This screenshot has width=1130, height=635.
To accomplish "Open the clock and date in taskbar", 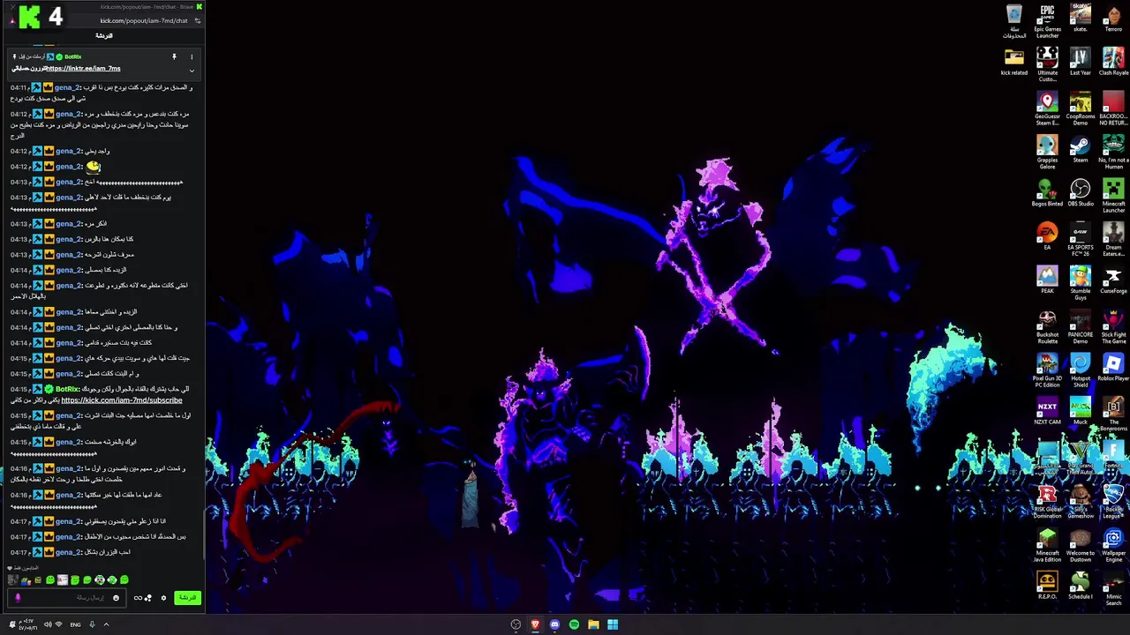I will (30, 624).
